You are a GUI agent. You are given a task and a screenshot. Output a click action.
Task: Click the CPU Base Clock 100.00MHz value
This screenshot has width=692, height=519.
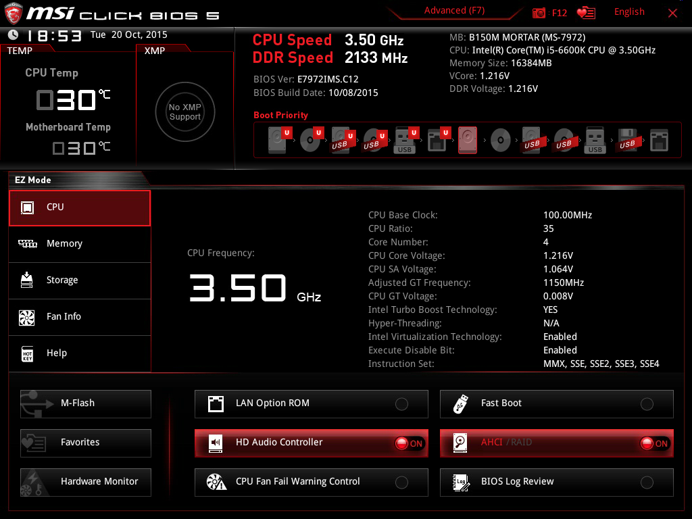coord(568,215)
